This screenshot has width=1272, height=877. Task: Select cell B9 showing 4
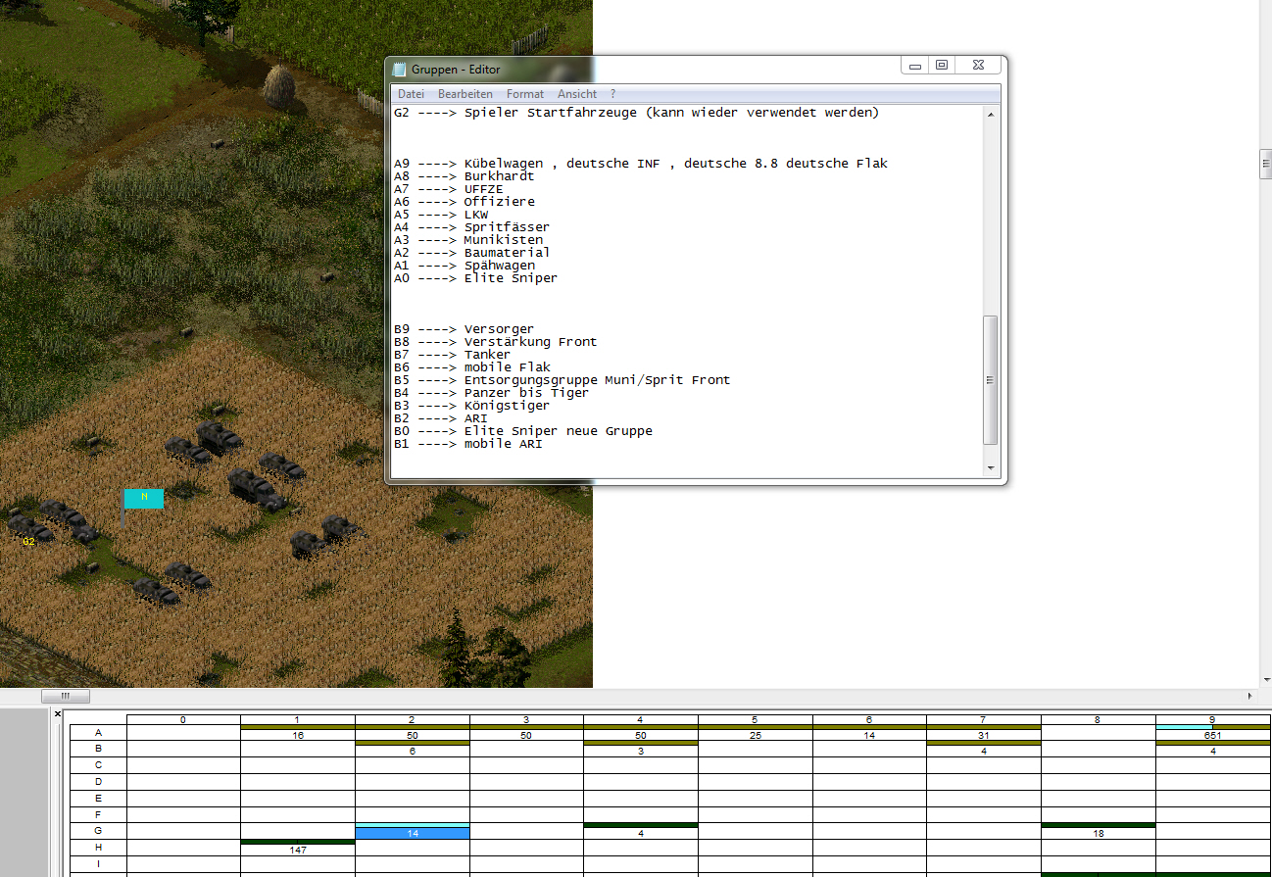(x=1213, y=751)
